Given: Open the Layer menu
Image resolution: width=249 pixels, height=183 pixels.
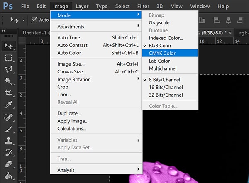Looking at the screenshot, I should (82, 6).
